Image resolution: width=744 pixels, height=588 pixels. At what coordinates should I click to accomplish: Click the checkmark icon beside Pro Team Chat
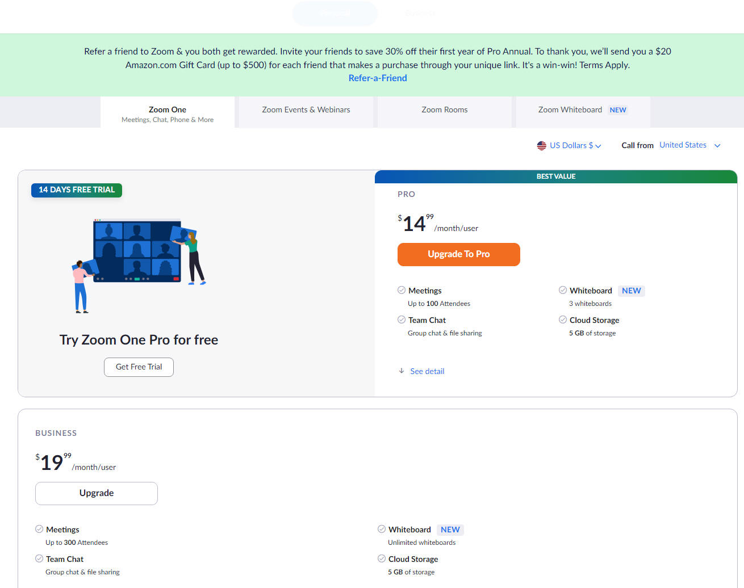[x=402, y=320]
